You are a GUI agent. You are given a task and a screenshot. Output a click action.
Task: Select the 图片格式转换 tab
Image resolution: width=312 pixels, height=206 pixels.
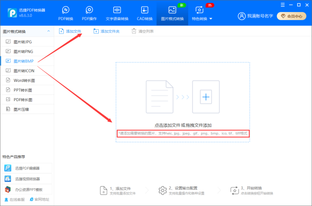pyautogui.click(x=172, y=13)
